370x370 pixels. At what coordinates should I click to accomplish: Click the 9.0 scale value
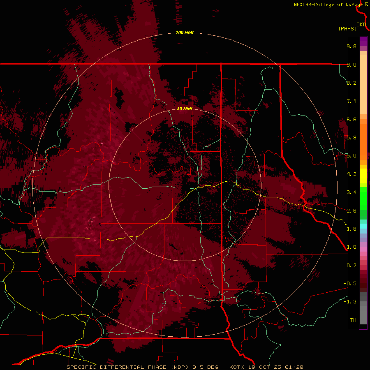pos(351,65)
